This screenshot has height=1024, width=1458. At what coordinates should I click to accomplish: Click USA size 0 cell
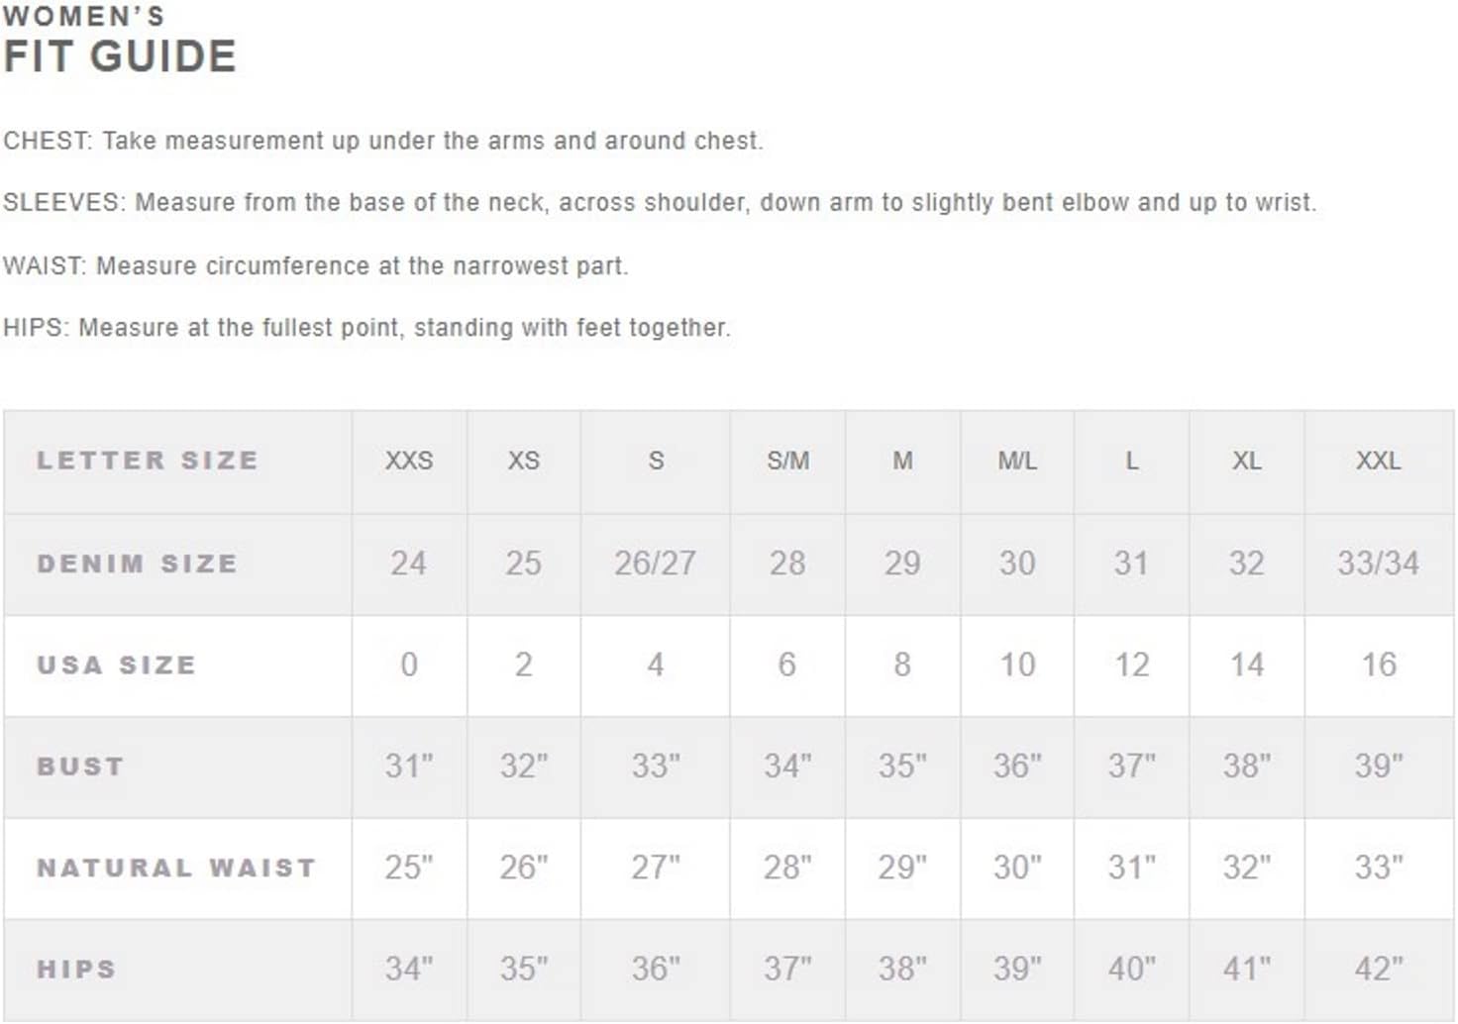tap(409, 665)
